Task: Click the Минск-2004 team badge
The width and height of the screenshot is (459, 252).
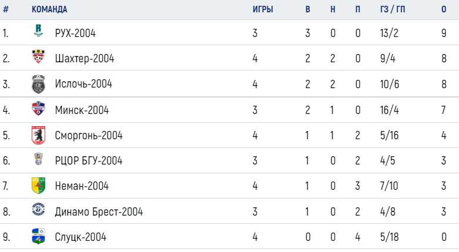Action: click(x=38, y=109)
